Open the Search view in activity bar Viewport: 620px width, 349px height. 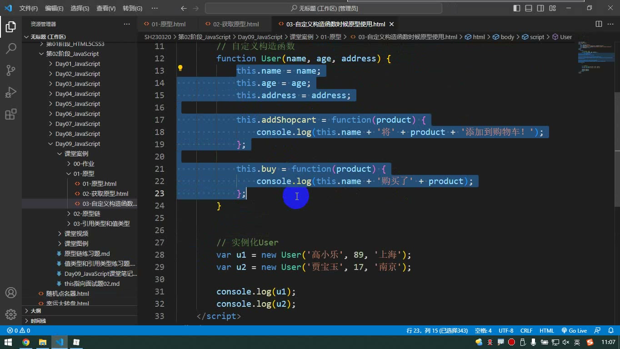[11, 48]
